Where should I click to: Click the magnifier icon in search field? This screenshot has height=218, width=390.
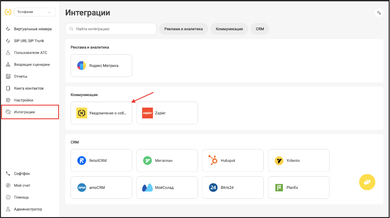(71, 29)
